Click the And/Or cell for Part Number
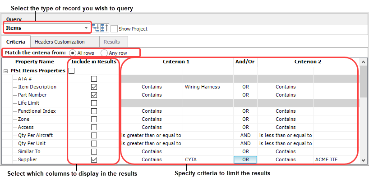Screen dimensions: 369x177 (245, 95)
